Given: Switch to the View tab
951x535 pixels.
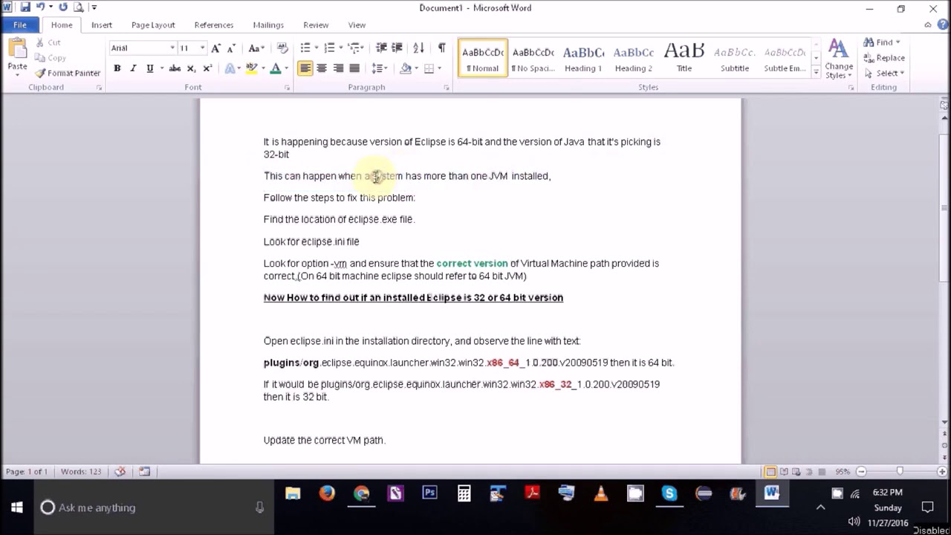Looking at the screenshot, I should point(357,25).
